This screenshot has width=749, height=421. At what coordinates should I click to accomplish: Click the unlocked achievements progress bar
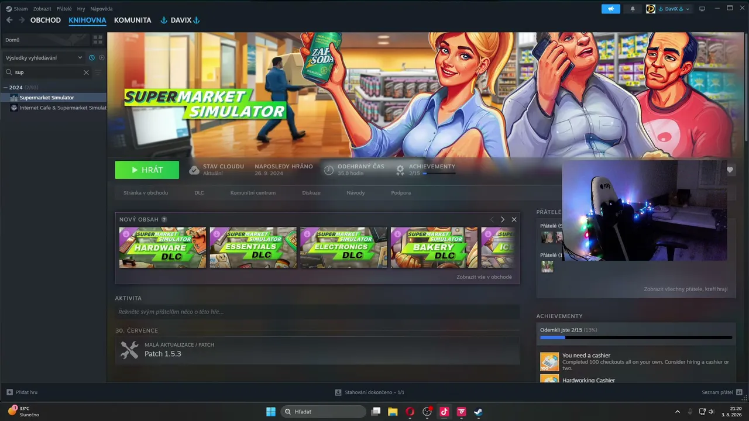[636, 337]
